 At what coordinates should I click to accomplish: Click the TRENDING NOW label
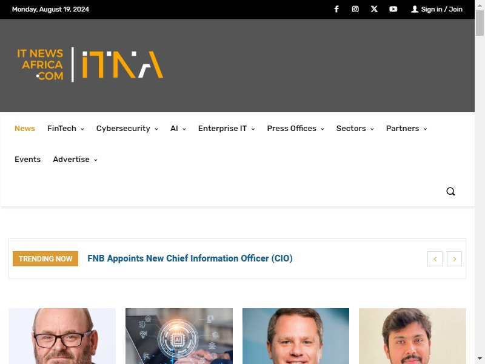click(45, 259)
